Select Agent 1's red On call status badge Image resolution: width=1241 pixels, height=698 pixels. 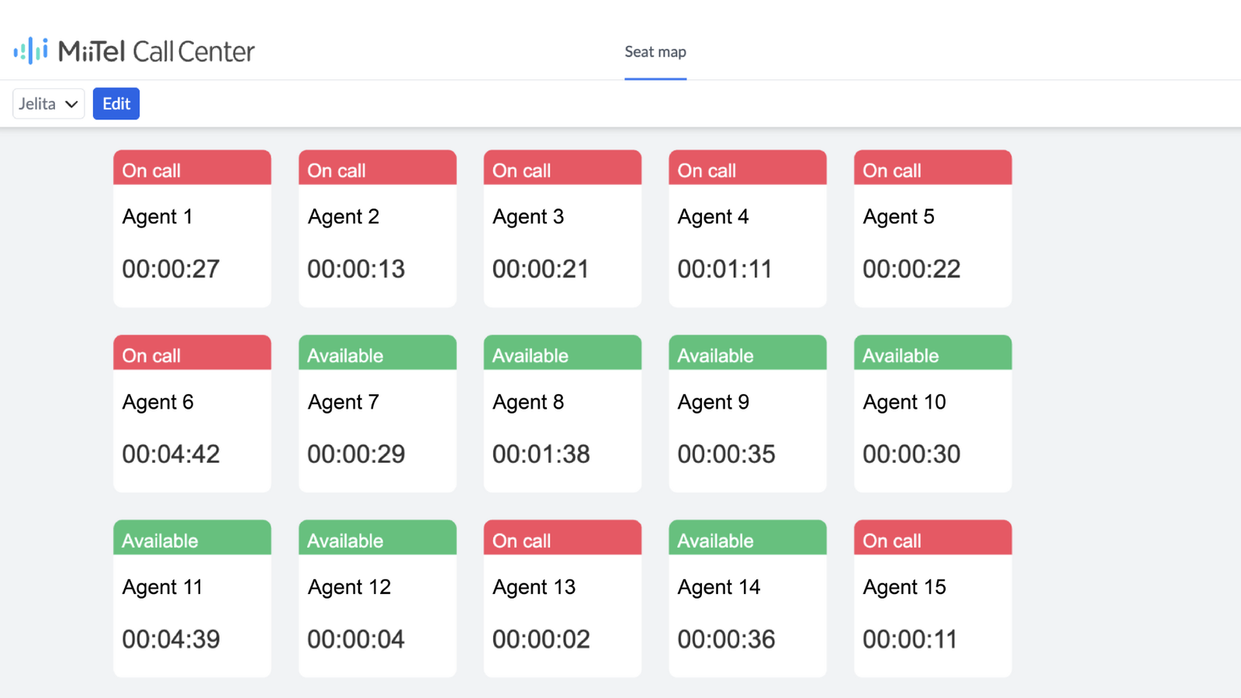(192, 168)
